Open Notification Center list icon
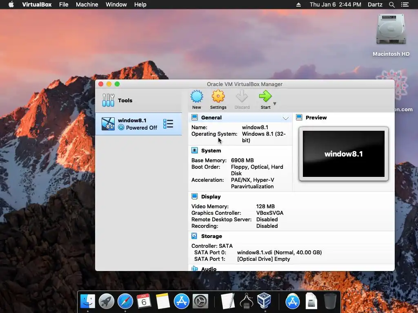418x313 pixels. (x=405, y=4)
